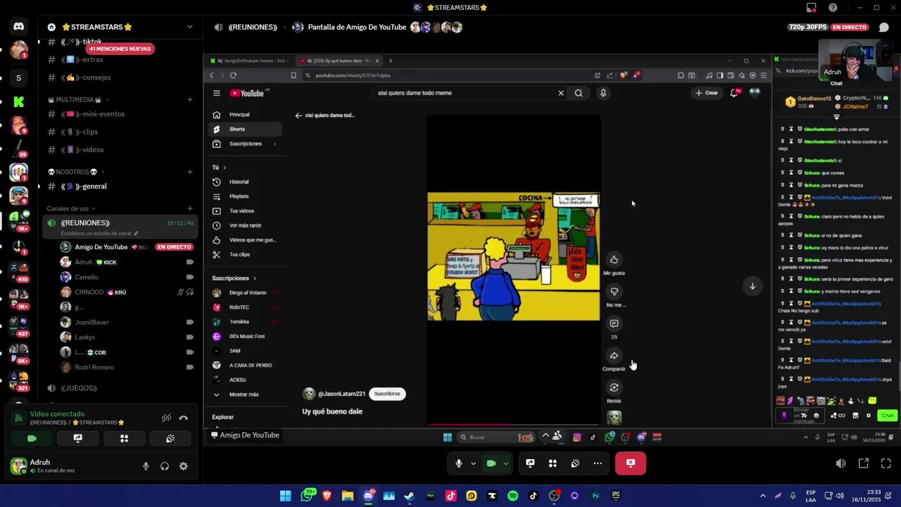
Task: Open Discord inbox icon in title bar
Action: coord(811,8)
